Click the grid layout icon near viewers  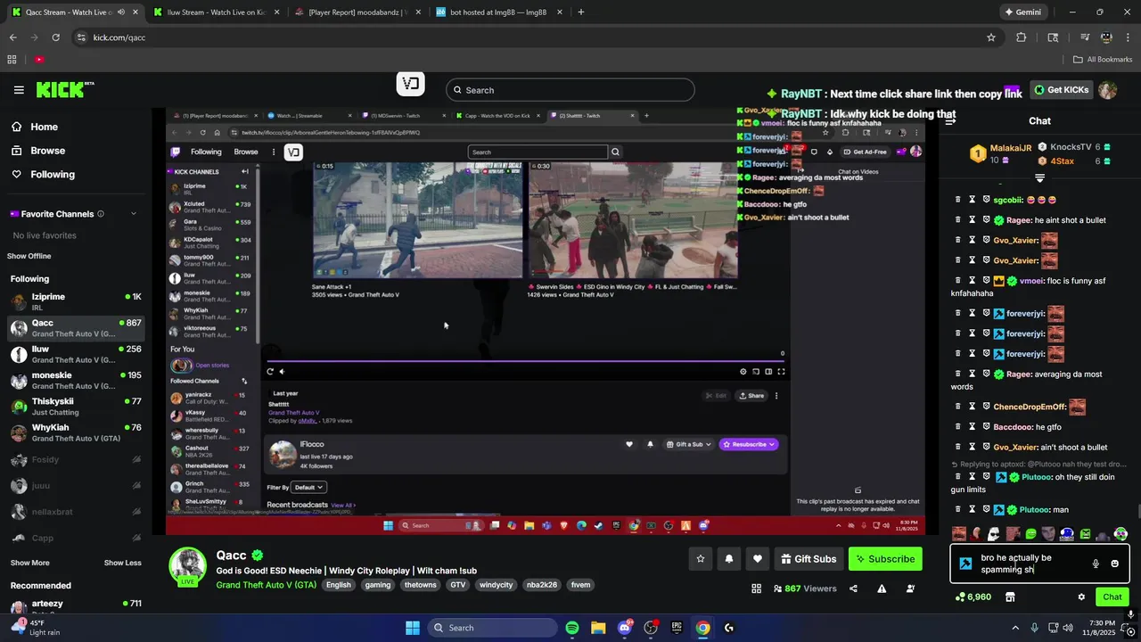pos(756,588)
